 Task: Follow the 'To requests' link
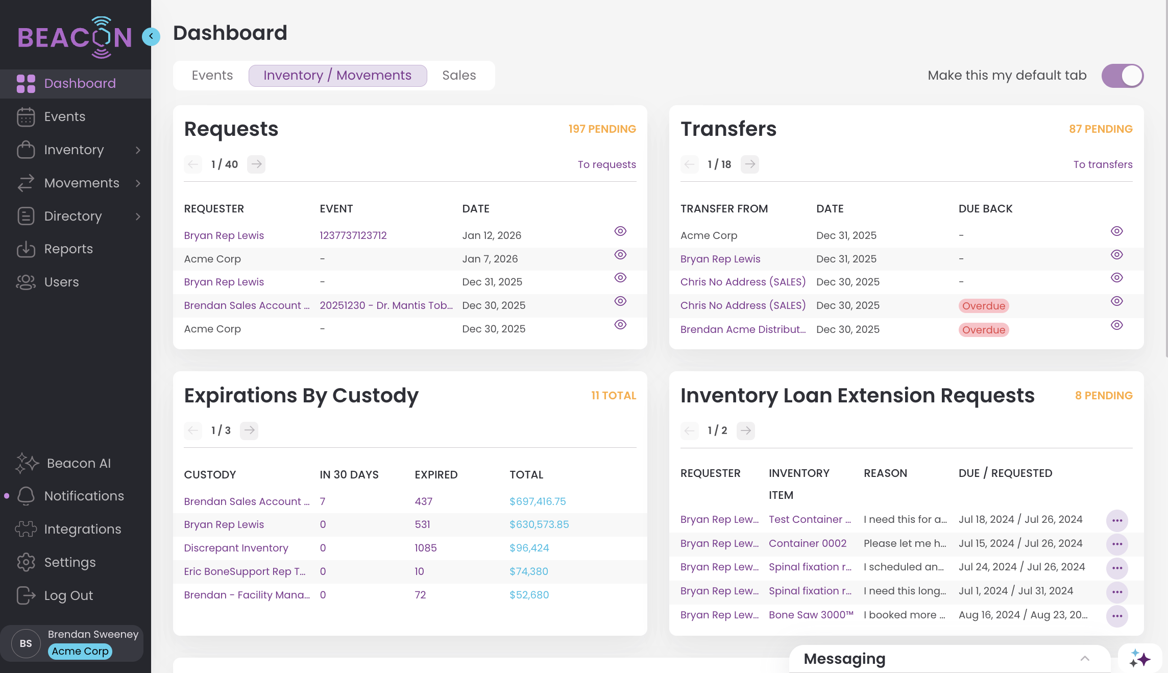point(606,164)
